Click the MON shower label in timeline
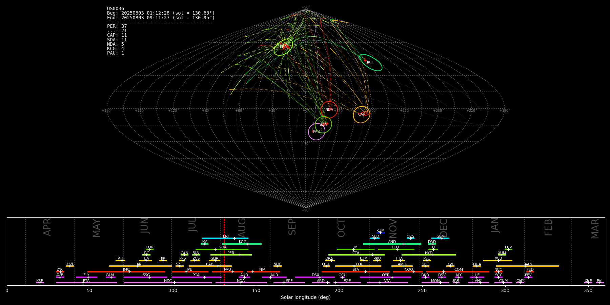 click(435, 281)
